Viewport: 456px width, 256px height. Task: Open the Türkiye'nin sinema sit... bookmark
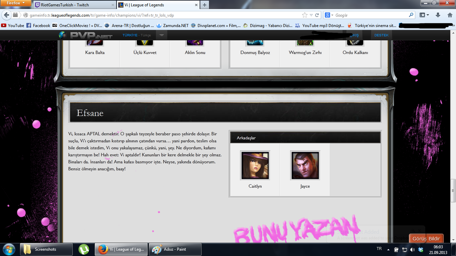(x=372, y=25)
